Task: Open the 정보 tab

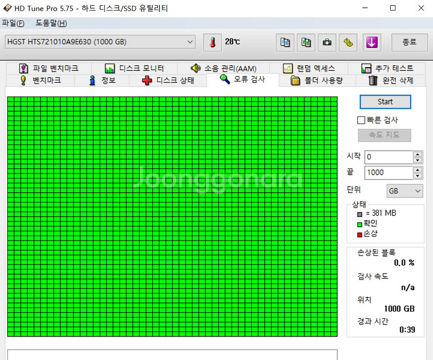Action: (102, 80)
